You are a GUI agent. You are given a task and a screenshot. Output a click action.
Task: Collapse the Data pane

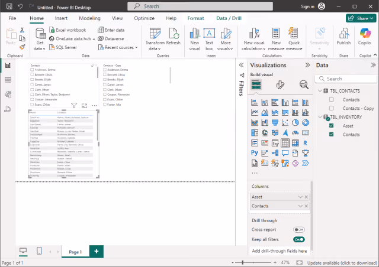[x=373, y=65]
